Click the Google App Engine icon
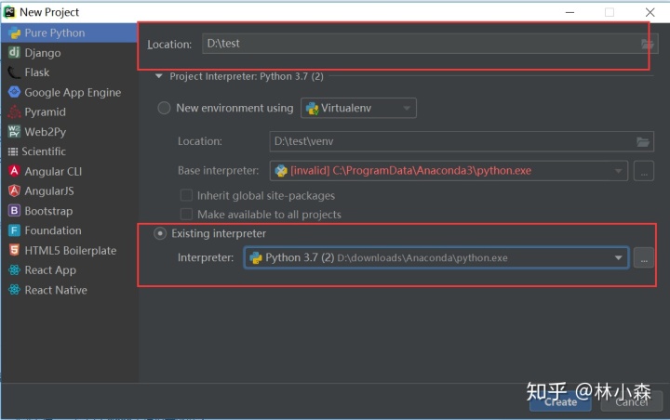Viewport: 670px width, 420px height. [14, 92]
